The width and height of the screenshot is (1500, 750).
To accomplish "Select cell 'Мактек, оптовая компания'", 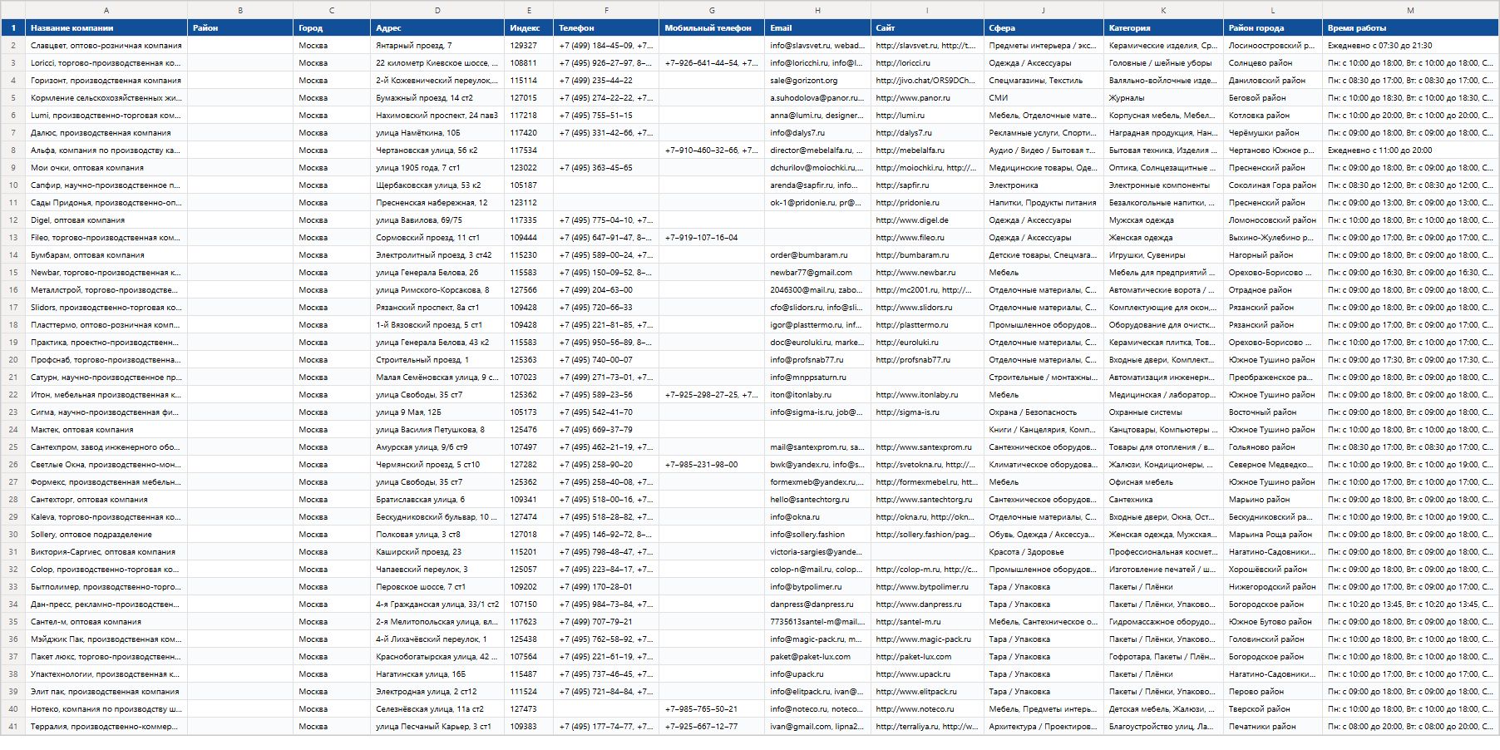I will 106,430.
